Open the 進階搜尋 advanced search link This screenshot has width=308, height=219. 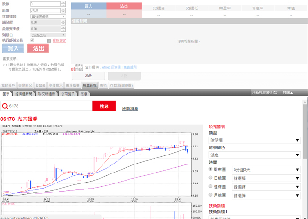click(130, 109)
